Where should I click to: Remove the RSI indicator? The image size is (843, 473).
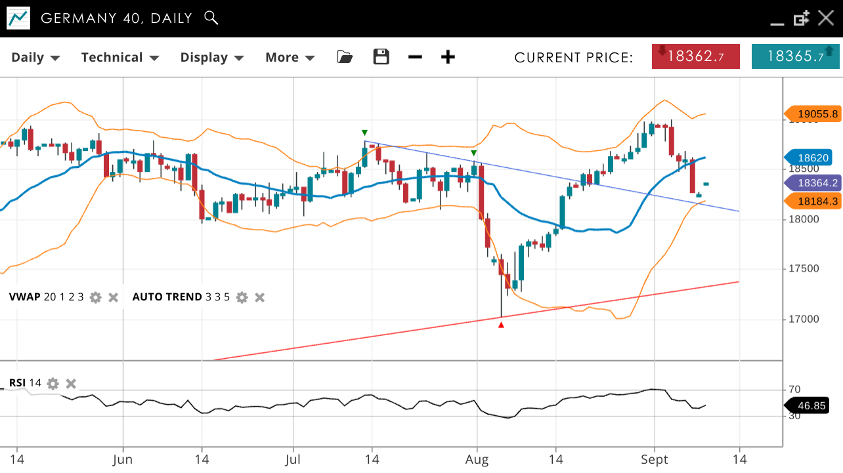click(x=71, y=384)
